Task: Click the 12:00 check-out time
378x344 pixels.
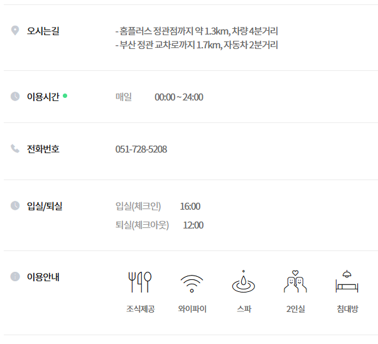Action: (x=193, y=225)
